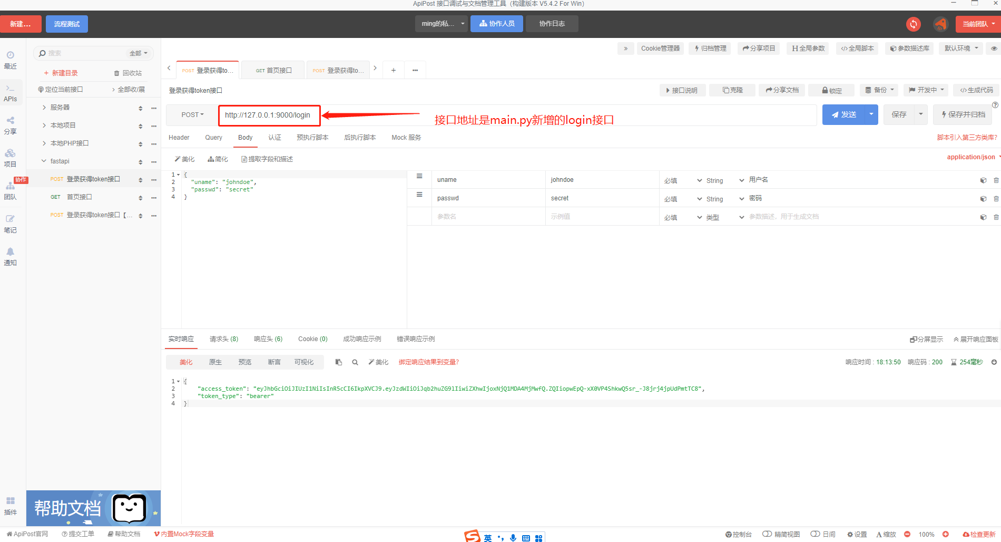This screenshot has width=1001, height=542.
Task: Open the 开发中 status dropdown
Action: pos(925,90)
